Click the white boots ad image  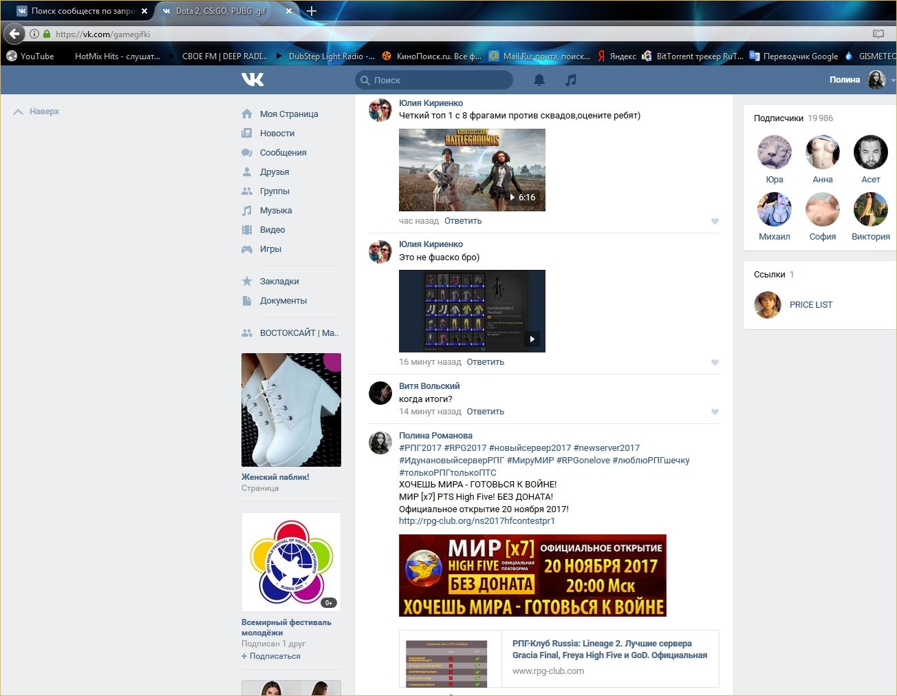click(291, 410)
